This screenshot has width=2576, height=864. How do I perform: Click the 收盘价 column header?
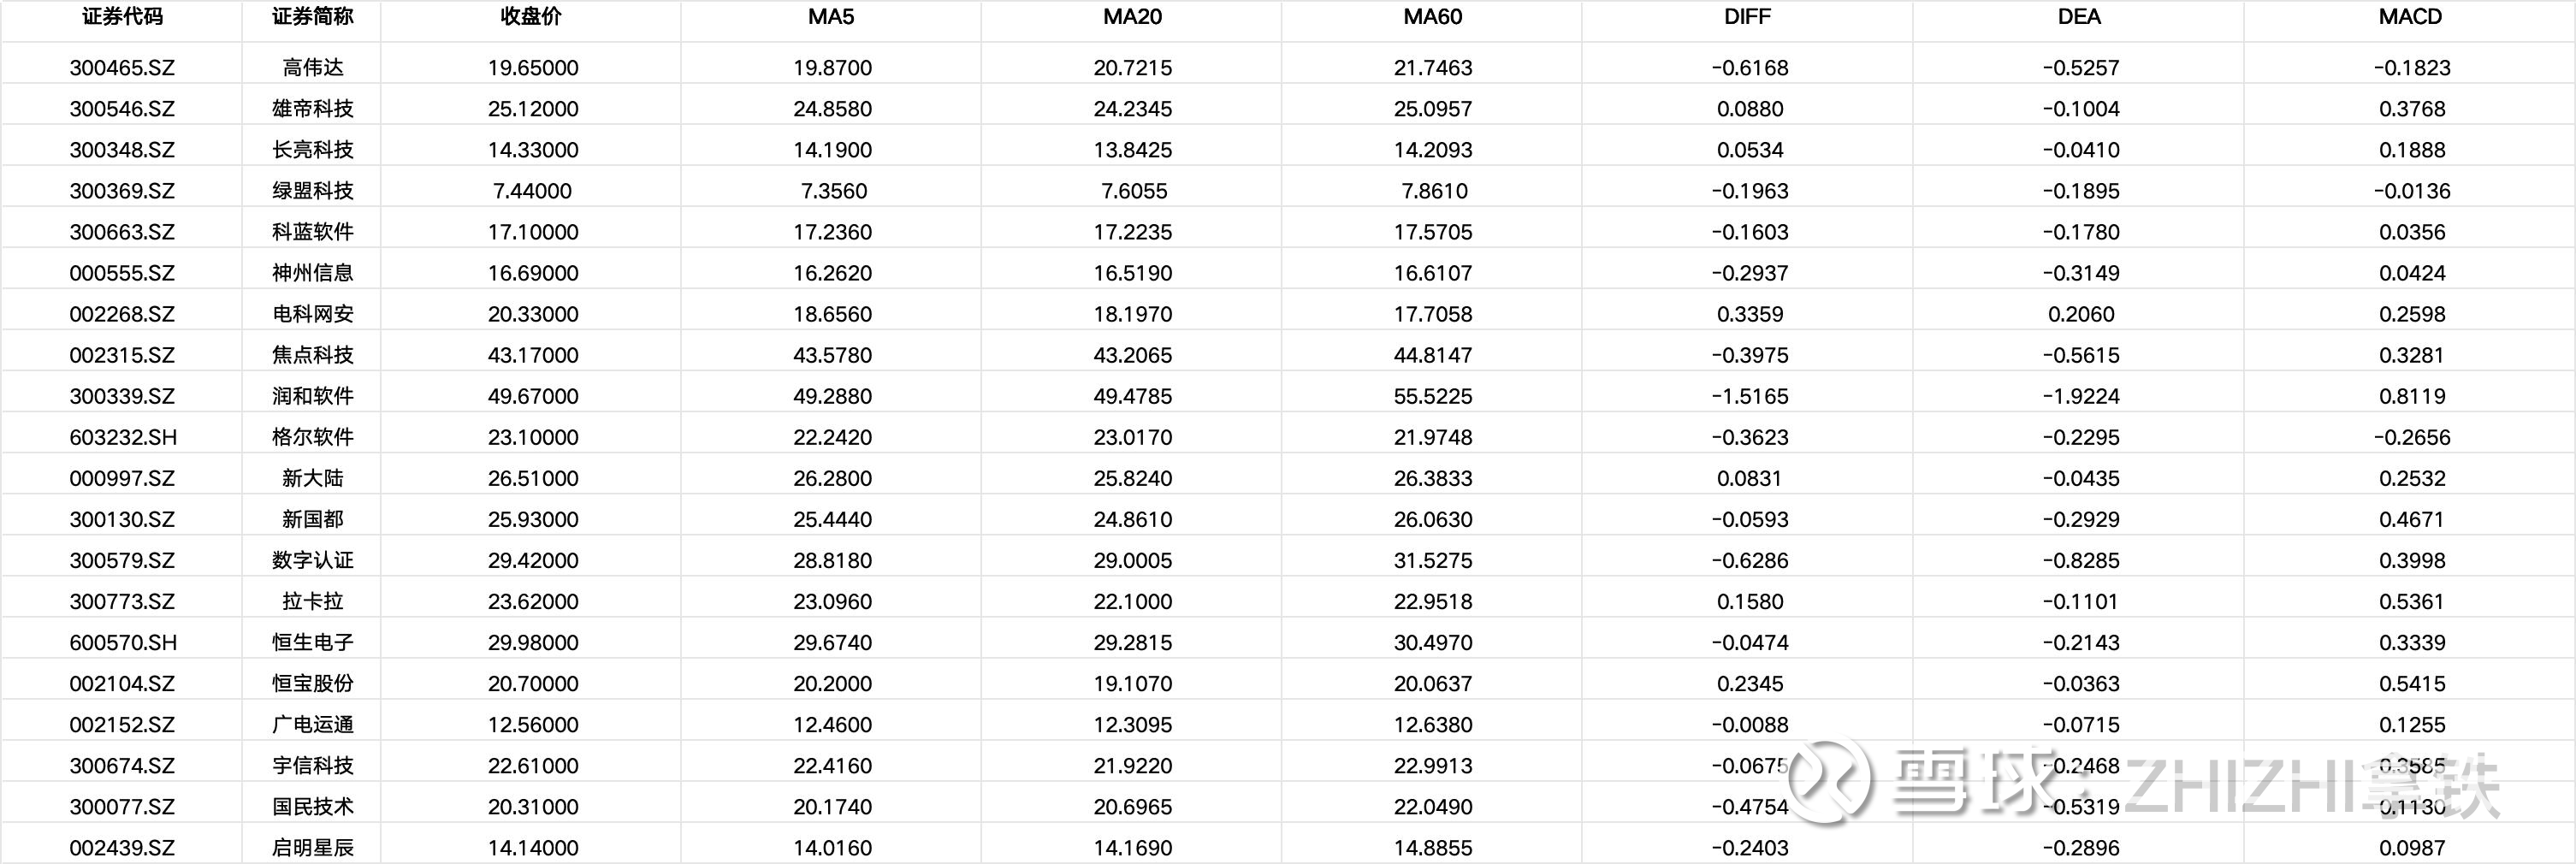point(532,17)
